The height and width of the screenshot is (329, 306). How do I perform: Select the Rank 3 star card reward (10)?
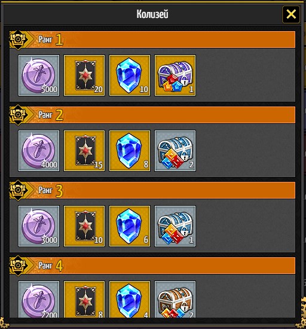(84, 226)
